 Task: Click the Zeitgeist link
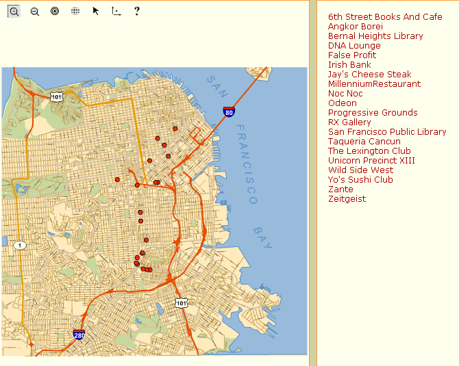[347, 199]
